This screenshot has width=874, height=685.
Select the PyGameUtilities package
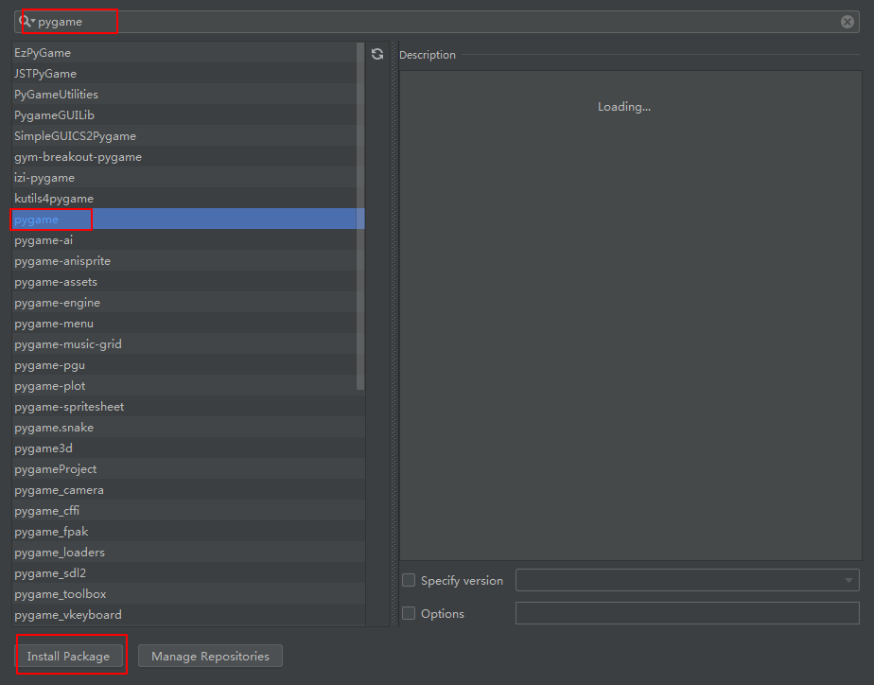[x=188, y=95]
